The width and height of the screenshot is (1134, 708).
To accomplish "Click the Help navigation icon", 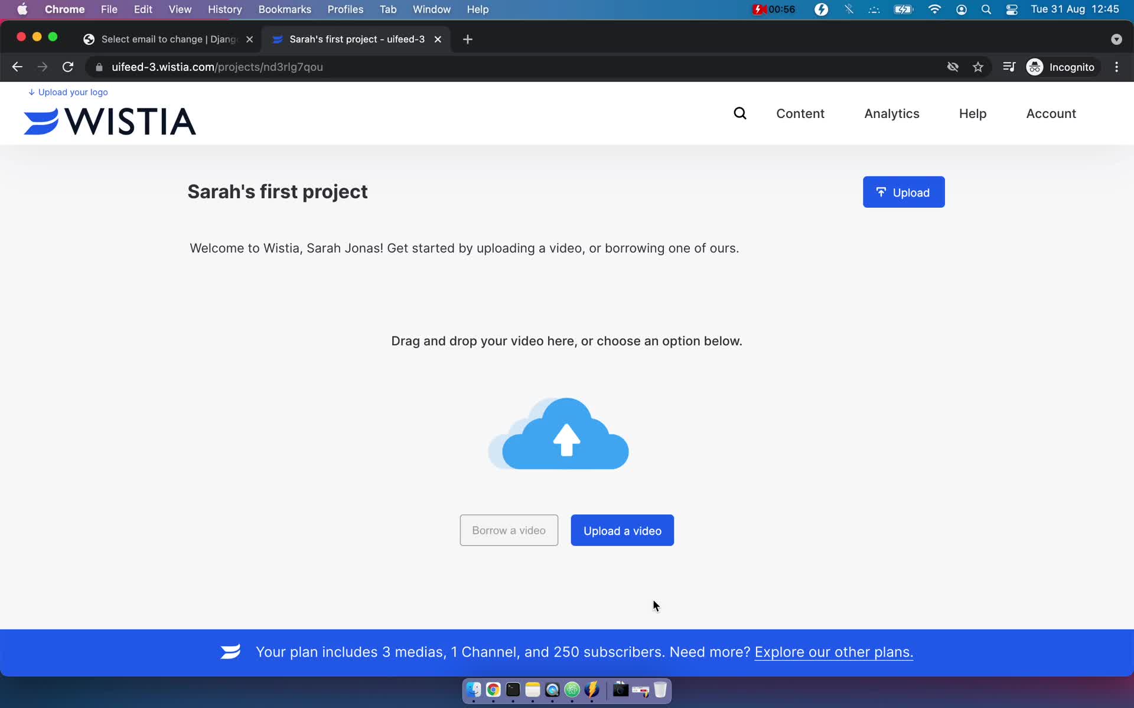I will click(x=972, y=113).
